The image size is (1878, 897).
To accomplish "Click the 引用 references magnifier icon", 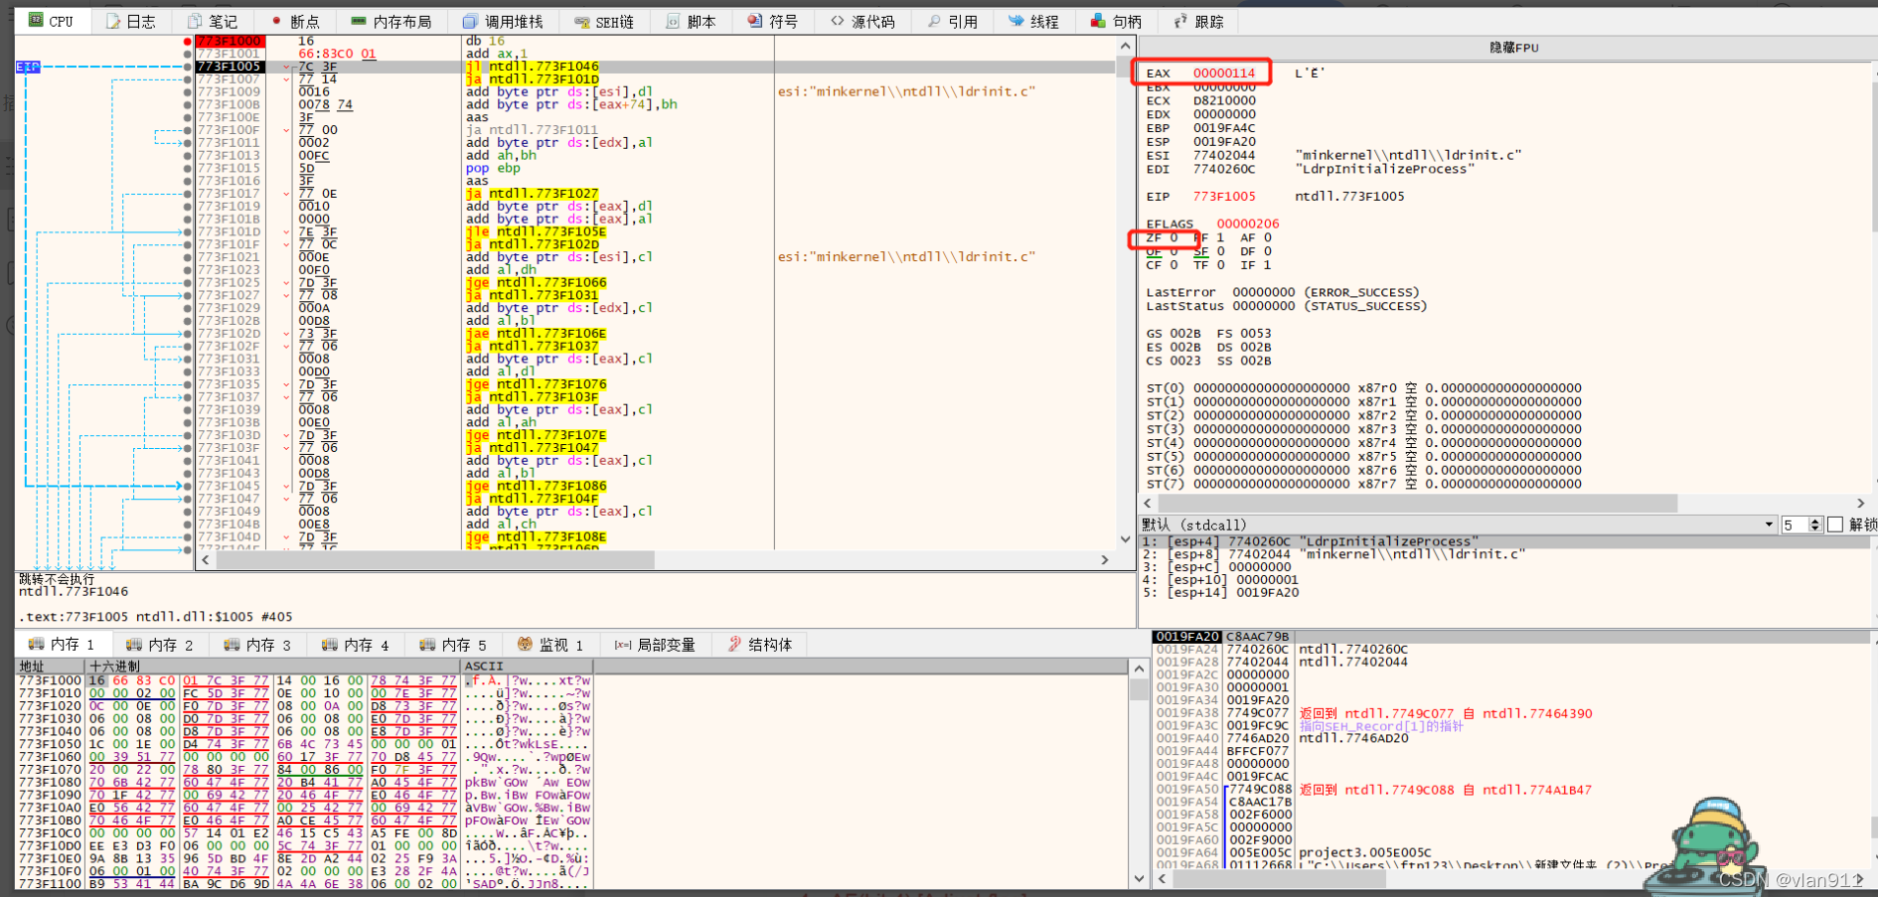I will pos(934,21).
